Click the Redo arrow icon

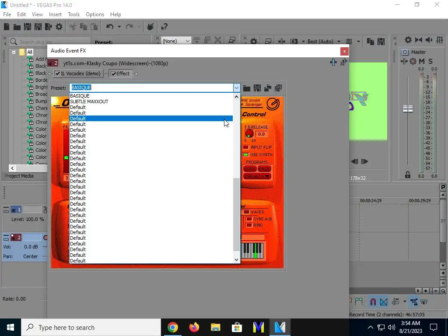click(x=129, y=27)
